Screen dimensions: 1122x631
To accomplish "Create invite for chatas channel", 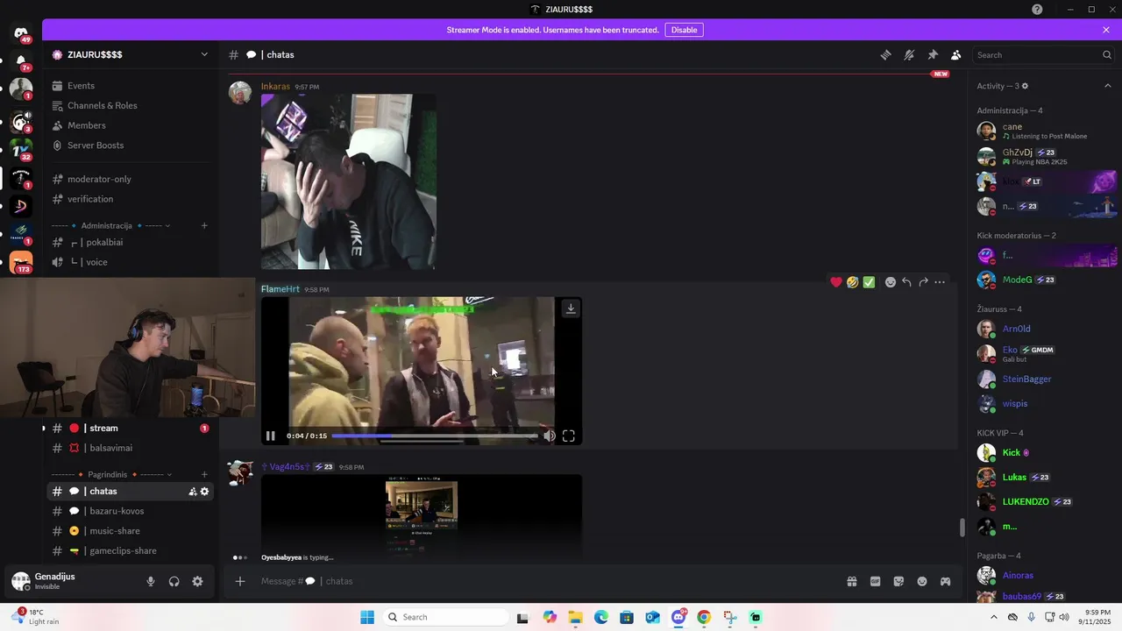I will (193, 492).
